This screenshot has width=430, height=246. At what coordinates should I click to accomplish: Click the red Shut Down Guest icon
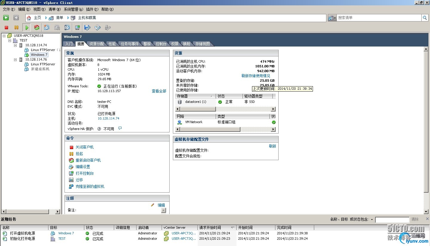coord(71,147)
